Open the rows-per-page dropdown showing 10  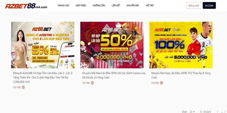click(192, 112)
